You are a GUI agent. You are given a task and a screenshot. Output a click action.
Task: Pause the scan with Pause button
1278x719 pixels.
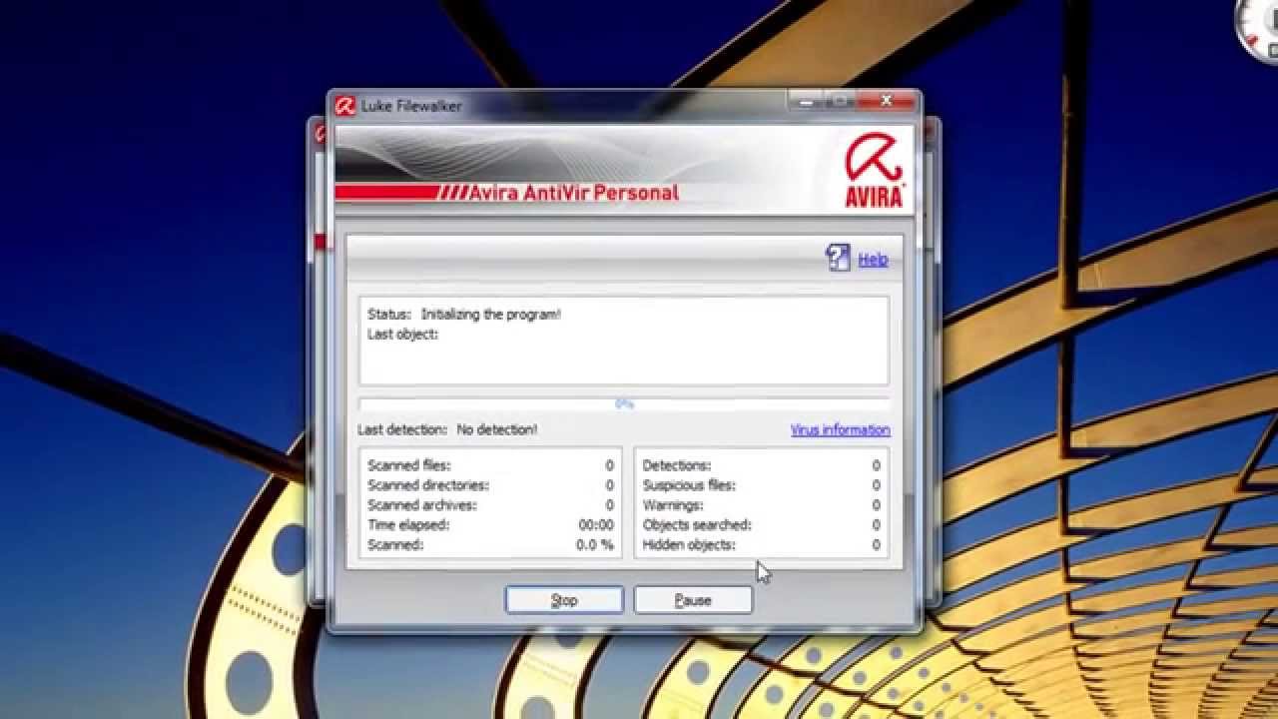coord(693,600)
